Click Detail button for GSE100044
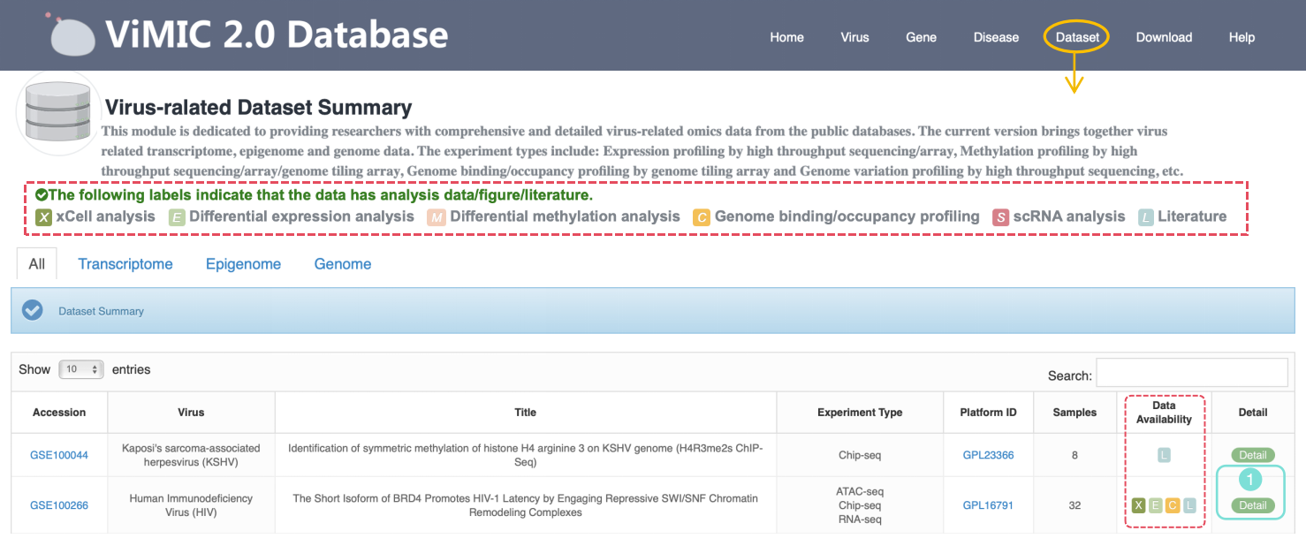Screen dimensions: 1306x546 (1252, 456)
